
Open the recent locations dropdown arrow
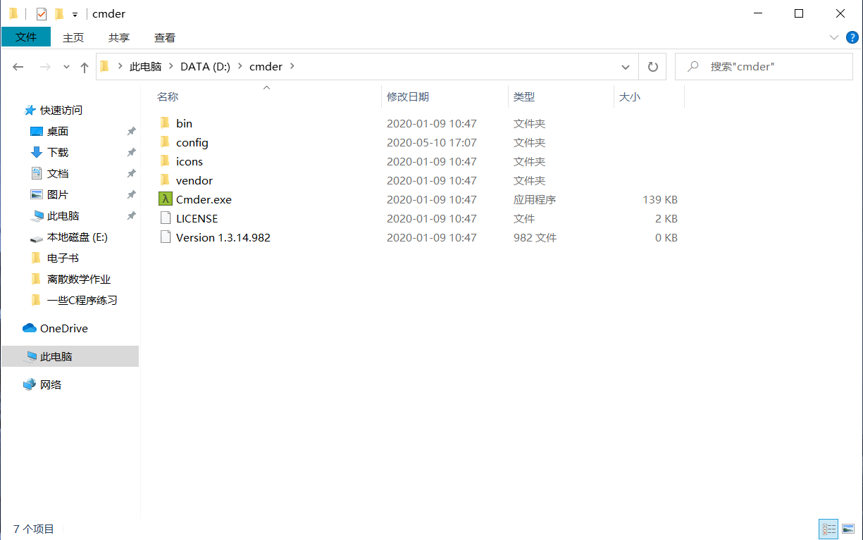click(66, 67)
